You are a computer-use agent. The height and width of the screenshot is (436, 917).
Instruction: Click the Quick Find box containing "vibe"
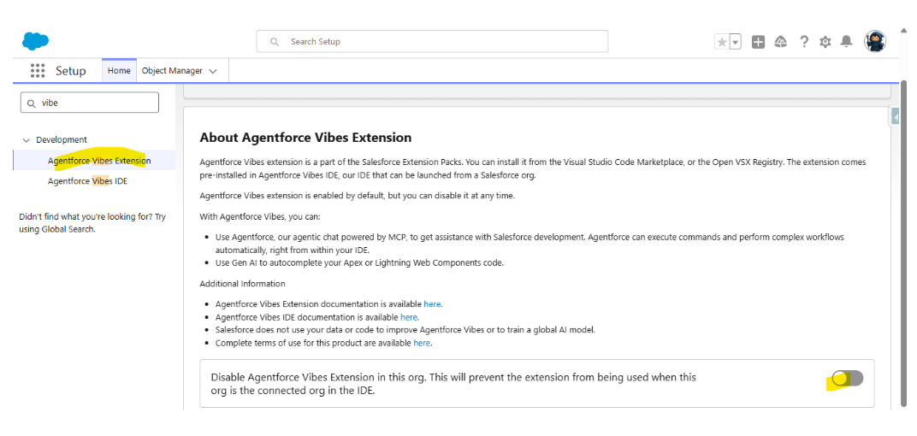pos(90,103)
